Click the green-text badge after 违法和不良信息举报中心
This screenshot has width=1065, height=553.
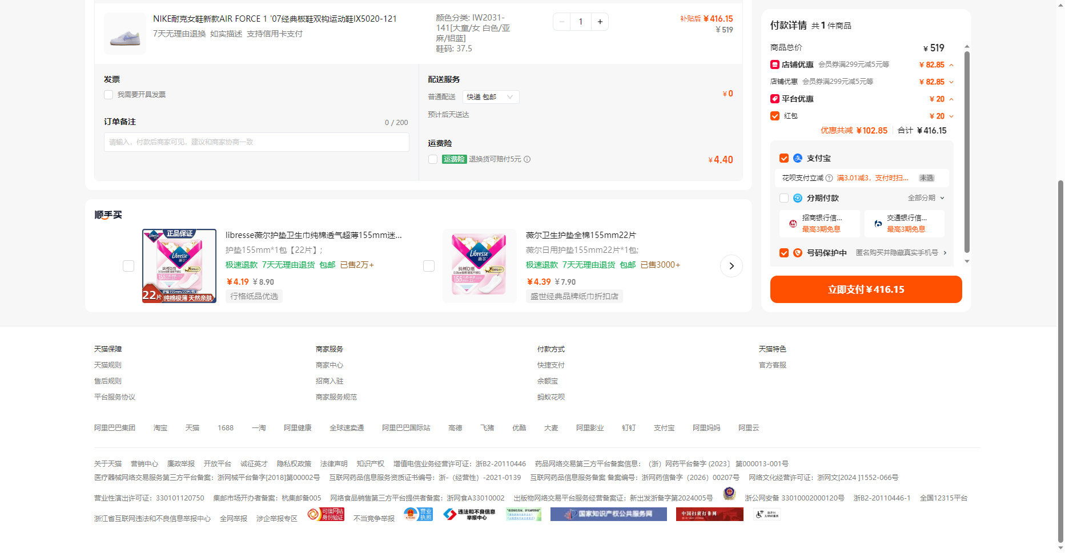524,514
